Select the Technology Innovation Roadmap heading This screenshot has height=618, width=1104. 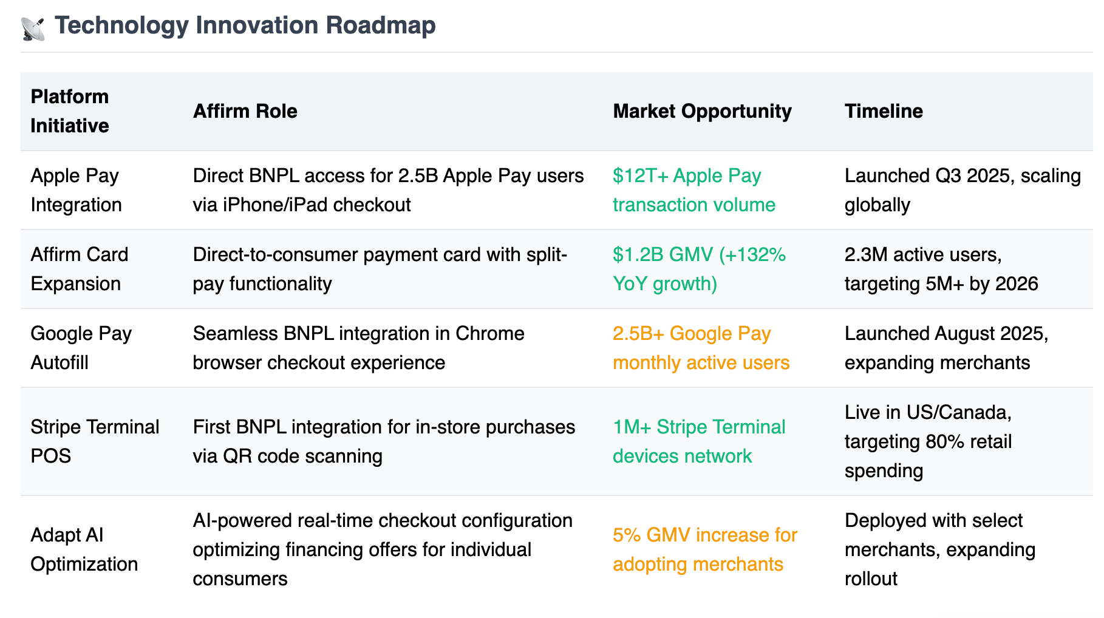[x=245, y=25]
